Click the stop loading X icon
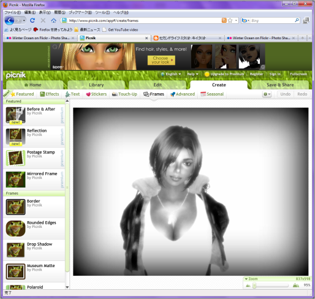Image resolution: width=315 pixels, height=299 pixels. point(43,20)
